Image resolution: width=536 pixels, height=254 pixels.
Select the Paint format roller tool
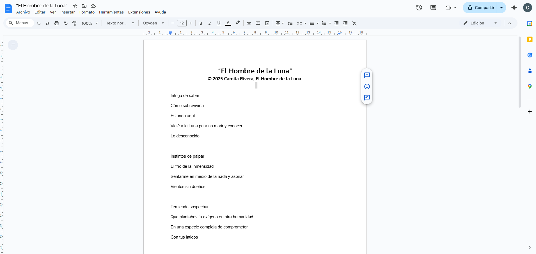pos(74,23)
